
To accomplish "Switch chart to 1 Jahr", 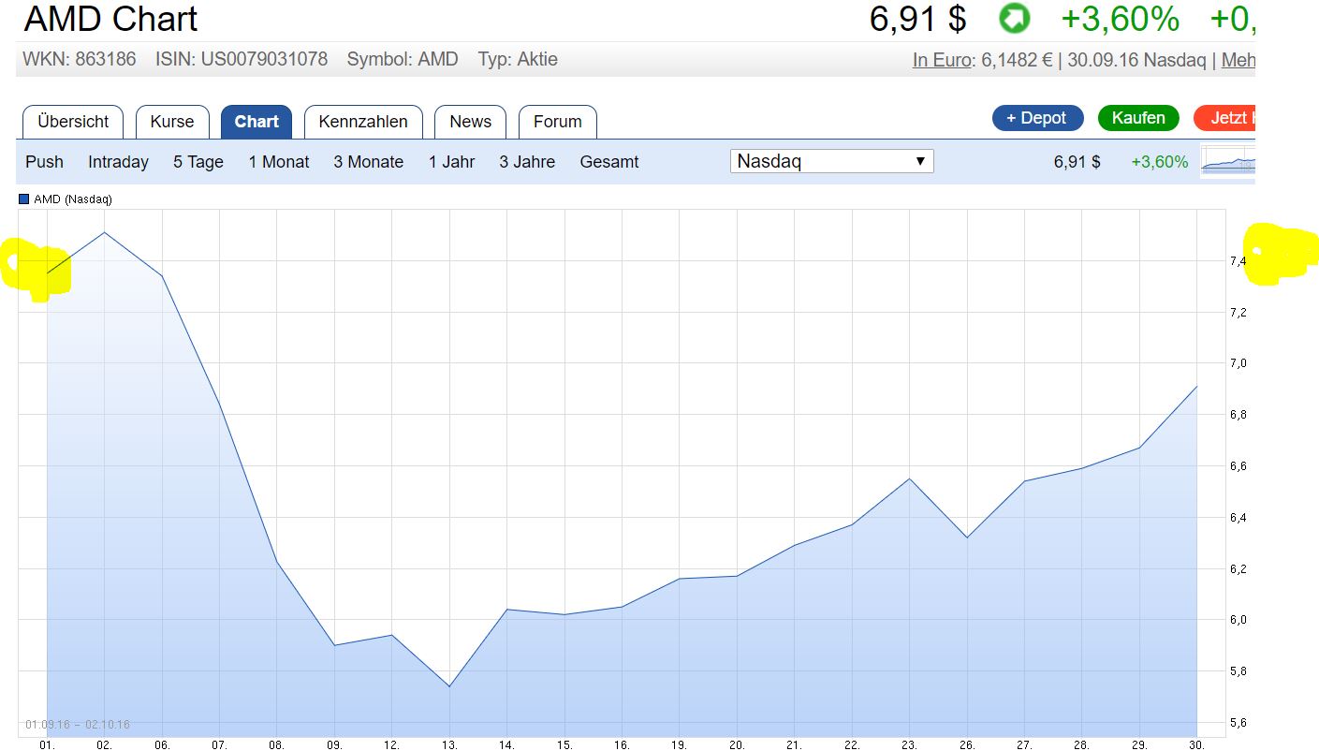I will click(451, 162).
